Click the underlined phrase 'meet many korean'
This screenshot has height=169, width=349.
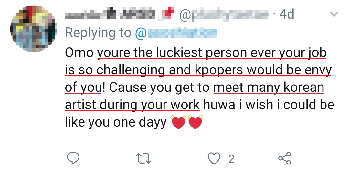[x=269, y=88]
